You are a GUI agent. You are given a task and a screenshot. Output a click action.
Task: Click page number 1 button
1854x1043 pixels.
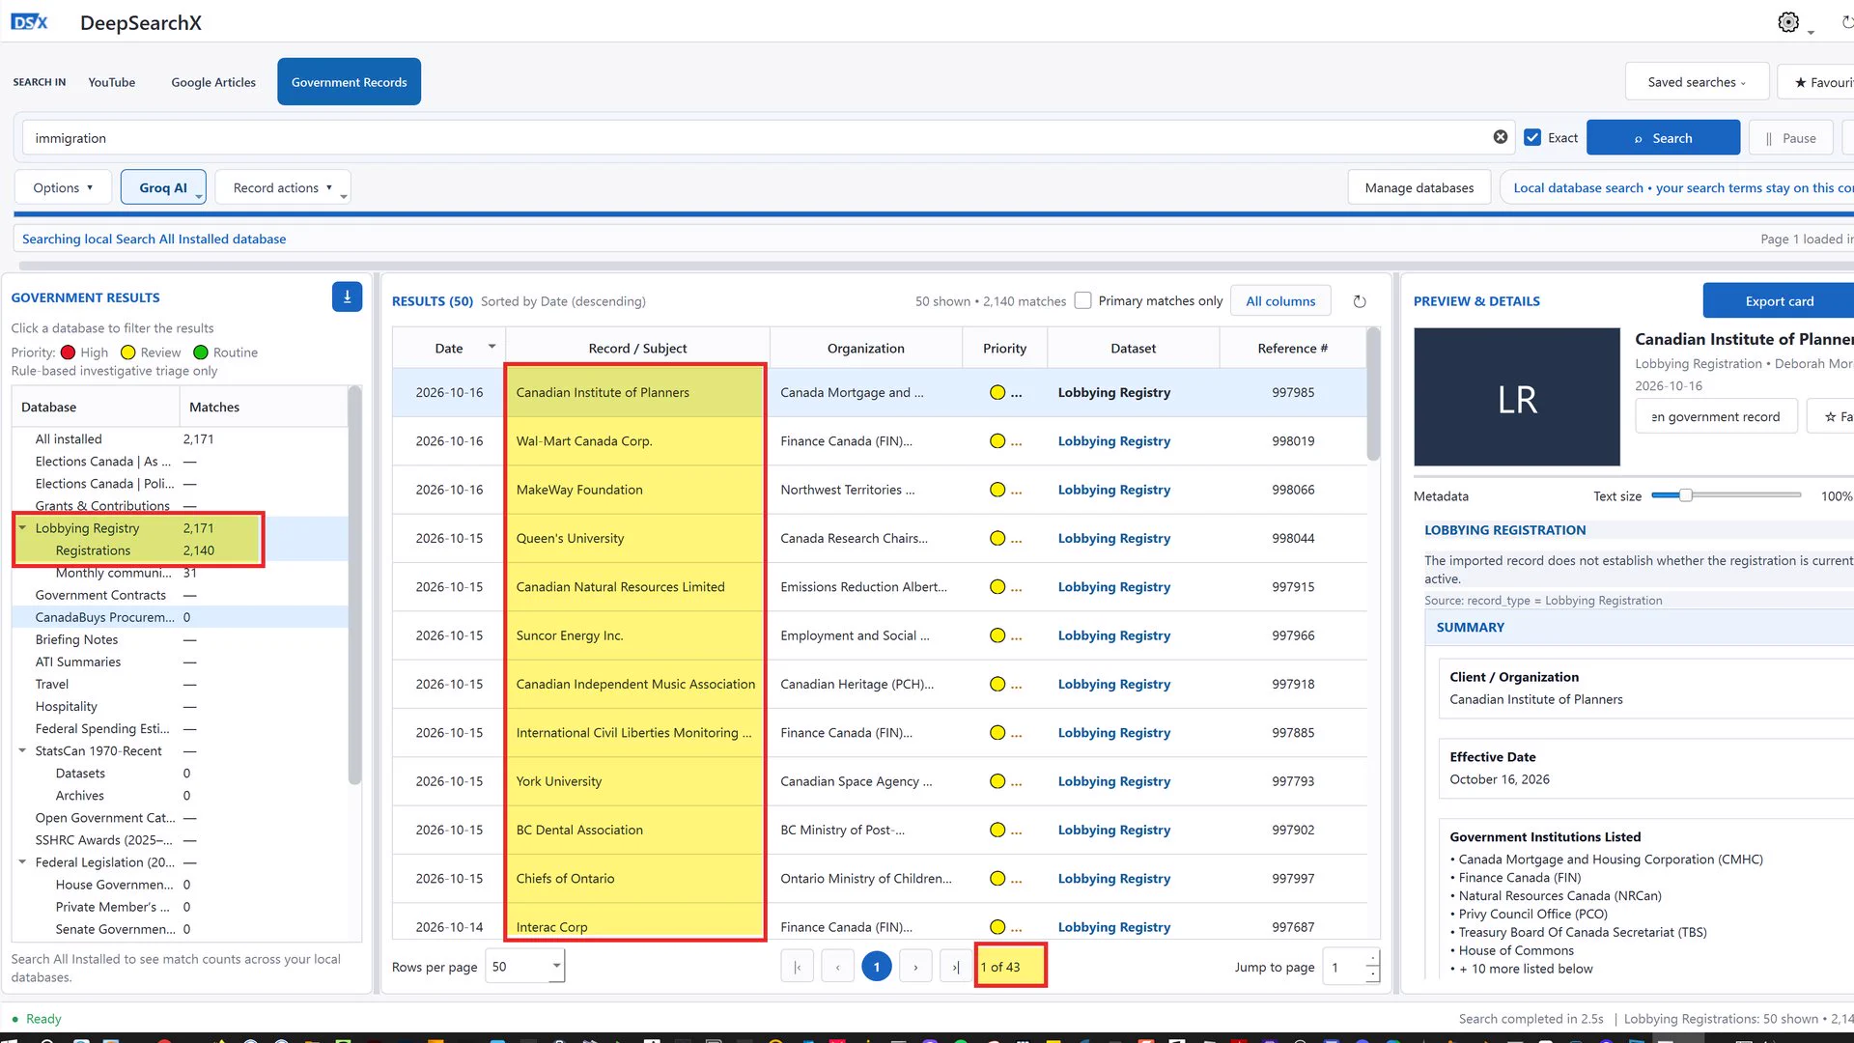point(877,967)
